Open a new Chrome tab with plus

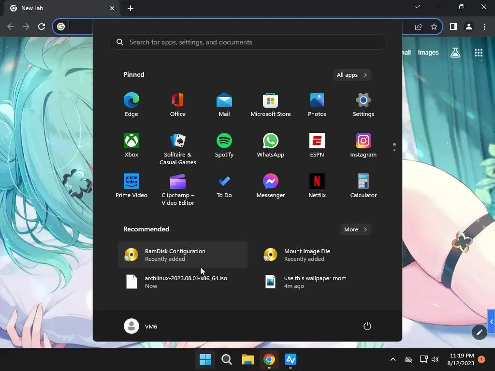coord(131,8)
